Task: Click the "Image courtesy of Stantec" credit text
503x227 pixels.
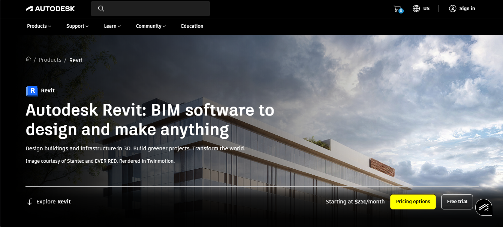Action: pyautogui.click(x=100, y=161)
